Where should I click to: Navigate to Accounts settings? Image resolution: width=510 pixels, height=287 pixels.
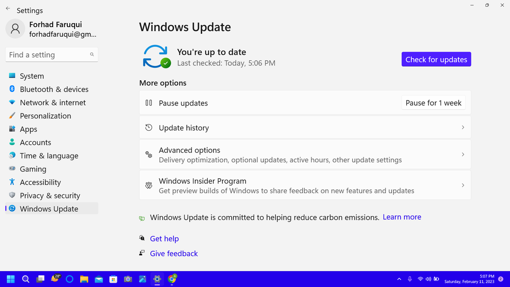(52, 142)
